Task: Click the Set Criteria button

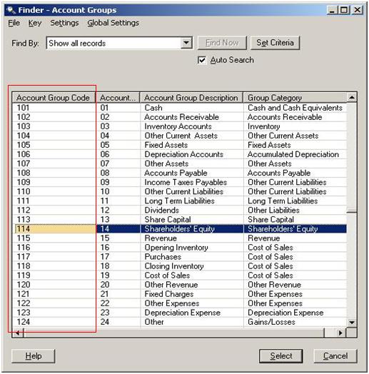Action: (x=275, y=43)
